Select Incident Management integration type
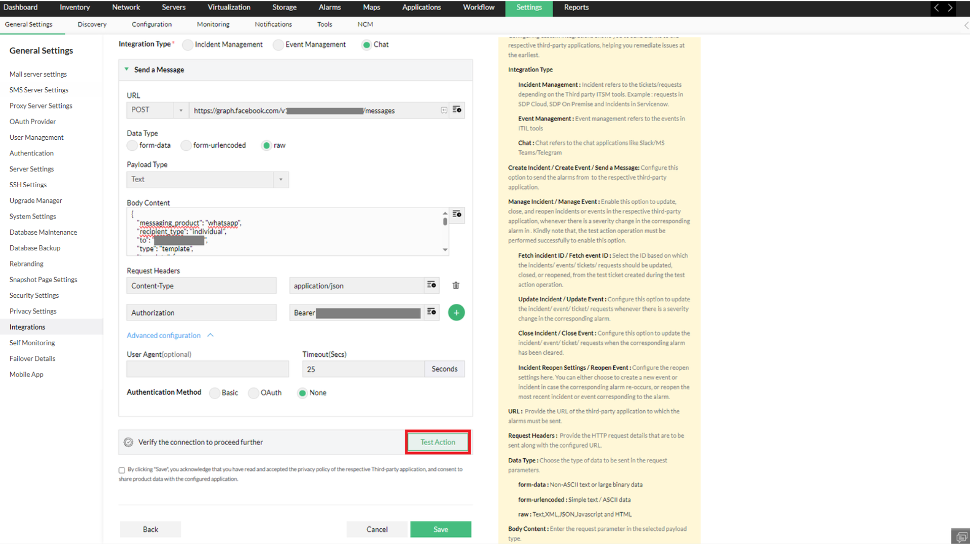This screenshot has width=970, height=545. click(188, 45)
